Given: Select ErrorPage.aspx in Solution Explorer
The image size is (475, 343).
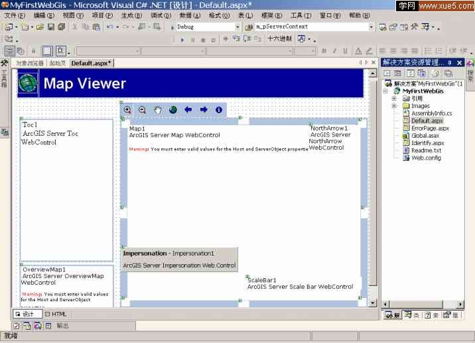Looking at the screenshot, I should point(430,128).
